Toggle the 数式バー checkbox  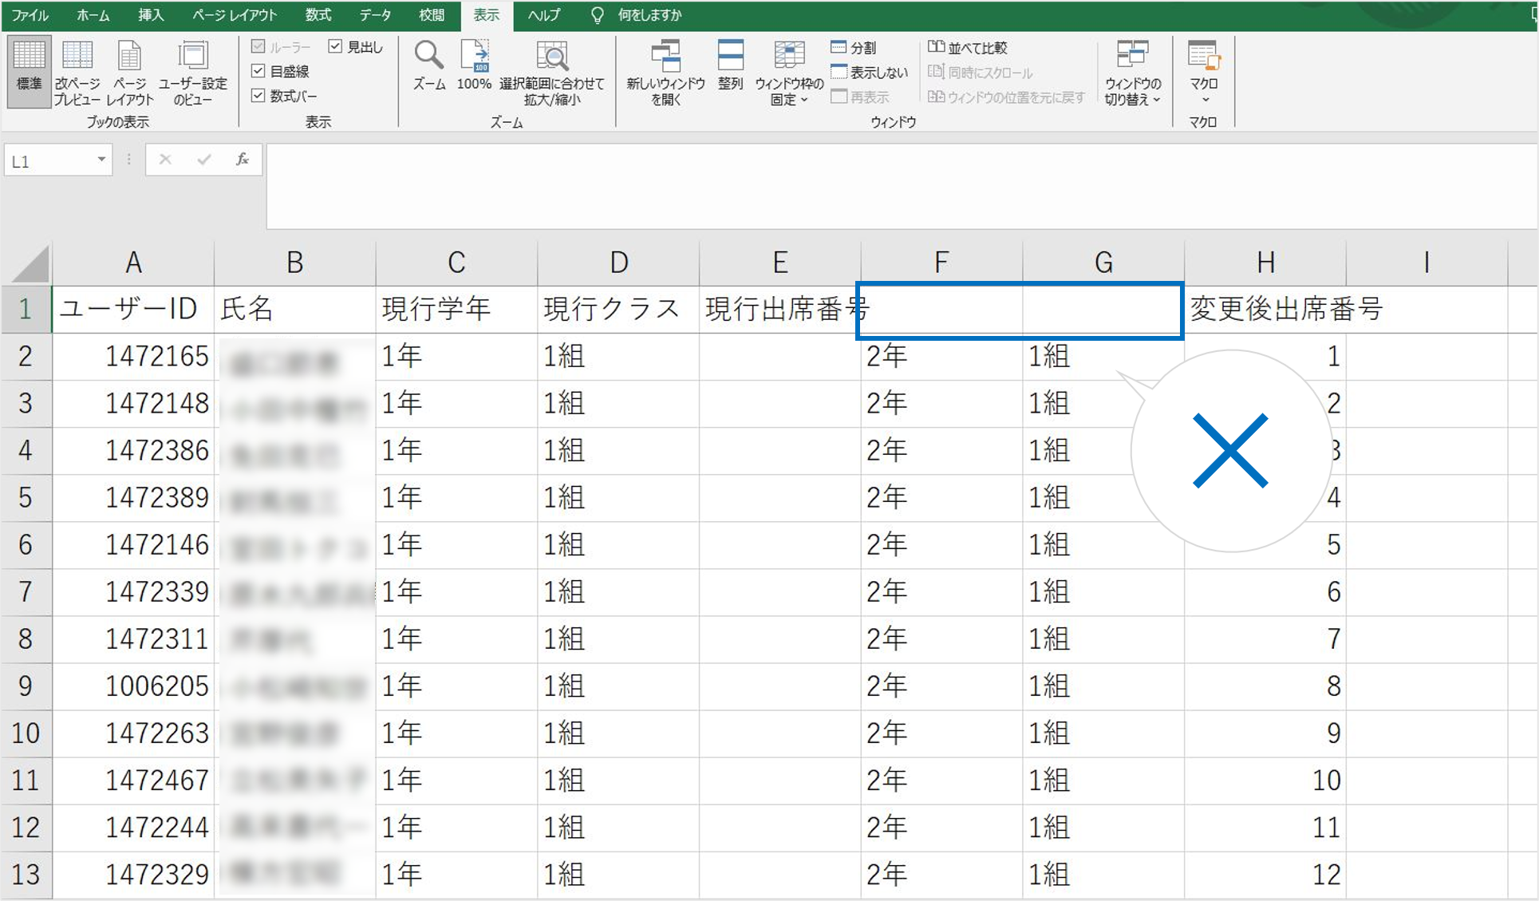(x=258, y=96)
